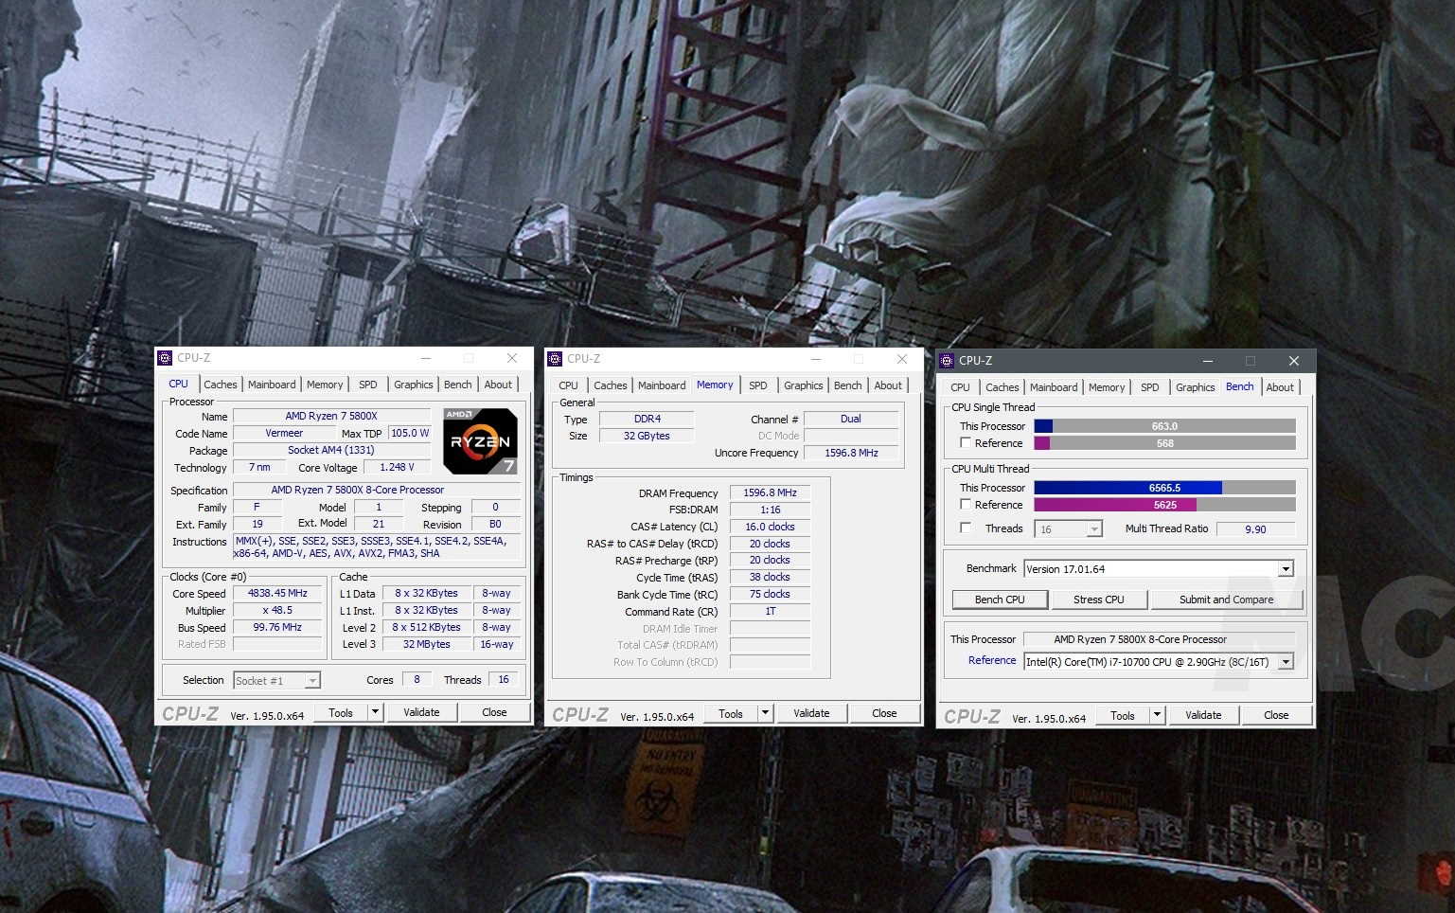Screen dimensions: 1455x913
Task: Enable the Reference checkbox under CPU Single Thread
Action: tap(966, 442)
